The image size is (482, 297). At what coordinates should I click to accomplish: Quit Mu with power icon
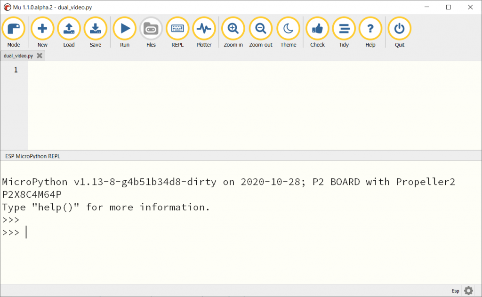click(x=399, y=29)
